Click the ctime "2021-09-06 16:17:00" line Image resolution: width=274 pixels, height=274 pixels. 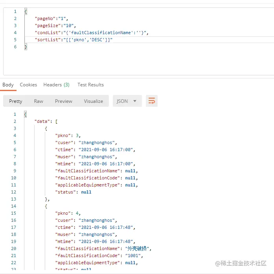(x=95, y=150)
